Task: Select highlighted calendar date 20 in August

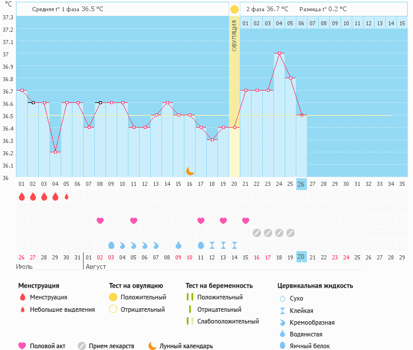Action: [302, 257]
